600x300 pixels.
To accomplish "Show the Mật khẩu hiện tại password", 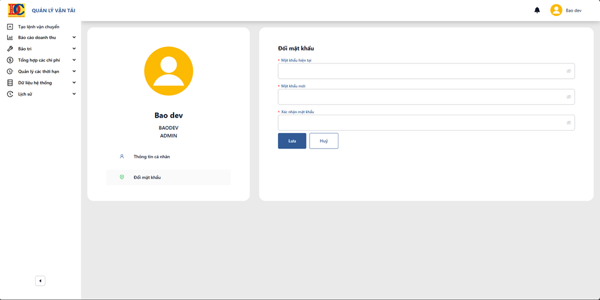I will click(x=569, y=71).
